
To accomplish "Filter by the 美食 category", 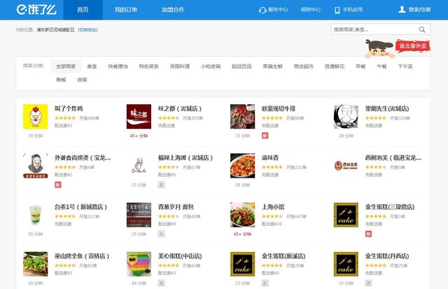I will 92,66.
